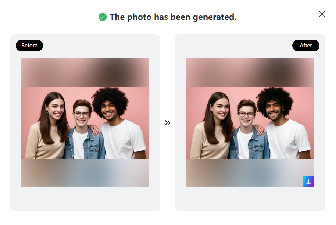Click the denim jacket in Before photo
This screenshot has width=336, height=225.
click(x=84, y=144)
